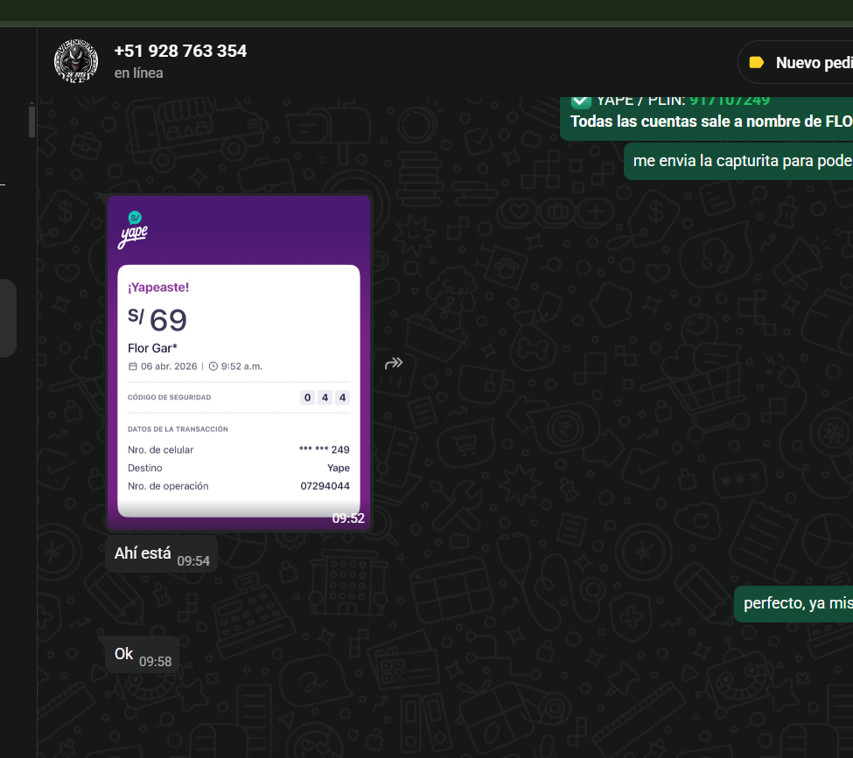Select the 'Ok' message at 09:58
Image resolution: width=853 pixels, height=758 pixels.
click(124, 654)
